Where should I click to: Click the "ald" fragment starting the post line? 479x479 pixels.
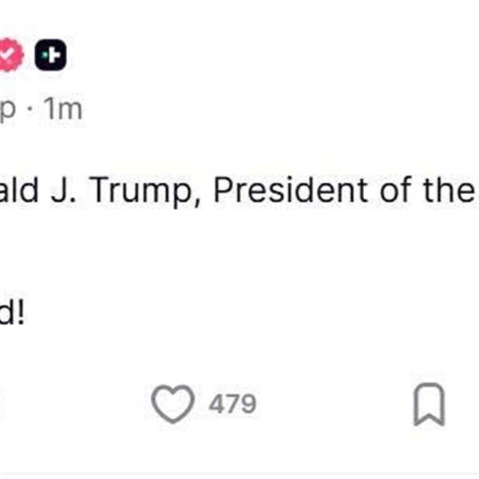tap(24, 190)
